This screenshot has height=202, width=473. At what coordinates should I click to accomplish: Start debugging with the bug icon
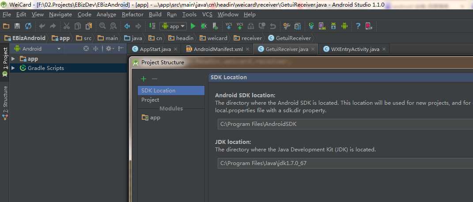click(x=204, y=26)
